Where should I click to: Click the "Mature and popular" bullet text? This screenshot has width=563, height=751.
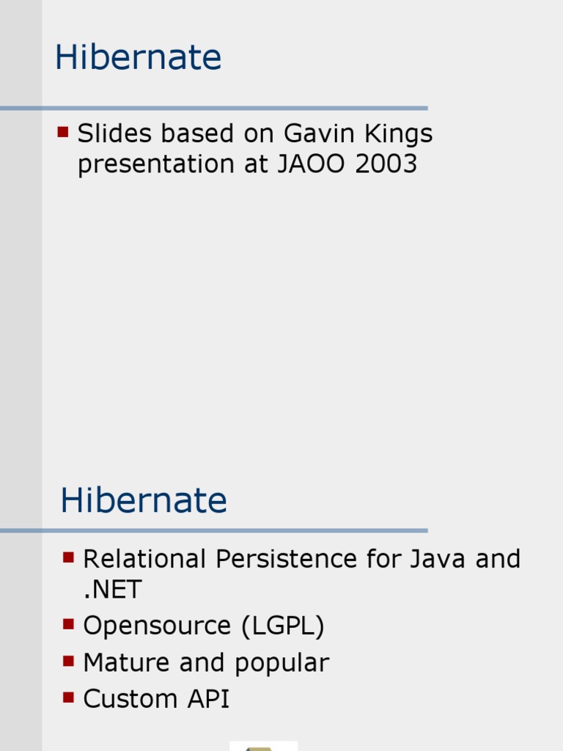206,663
